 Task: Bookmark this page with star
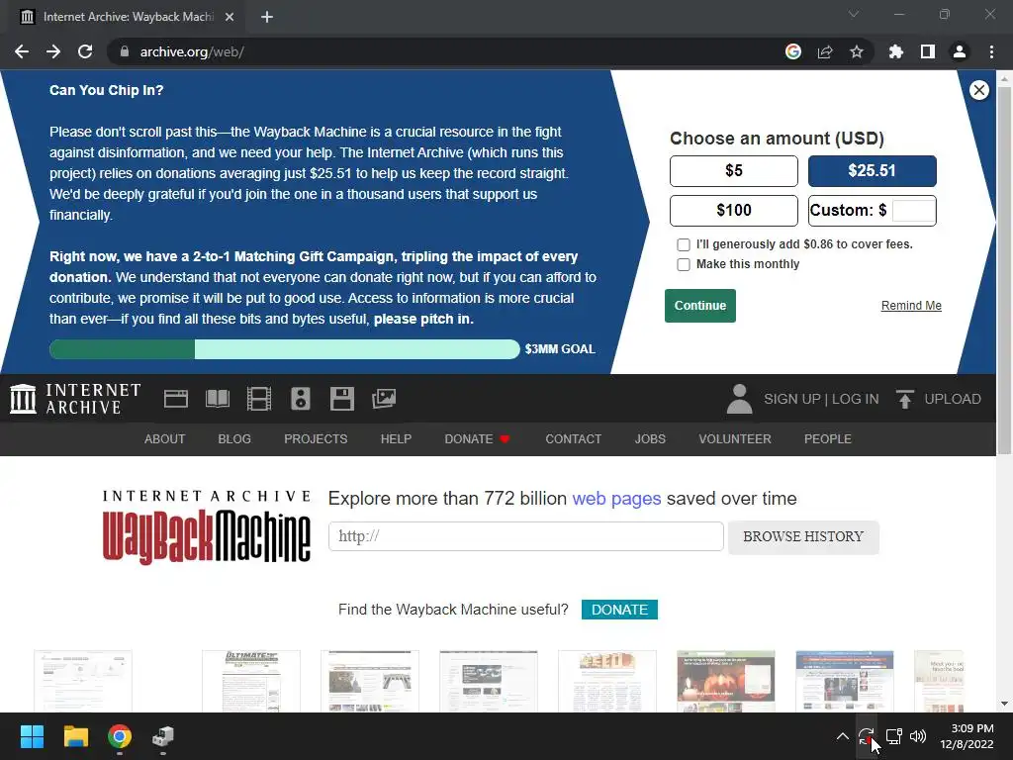click(x=857, y=51)
